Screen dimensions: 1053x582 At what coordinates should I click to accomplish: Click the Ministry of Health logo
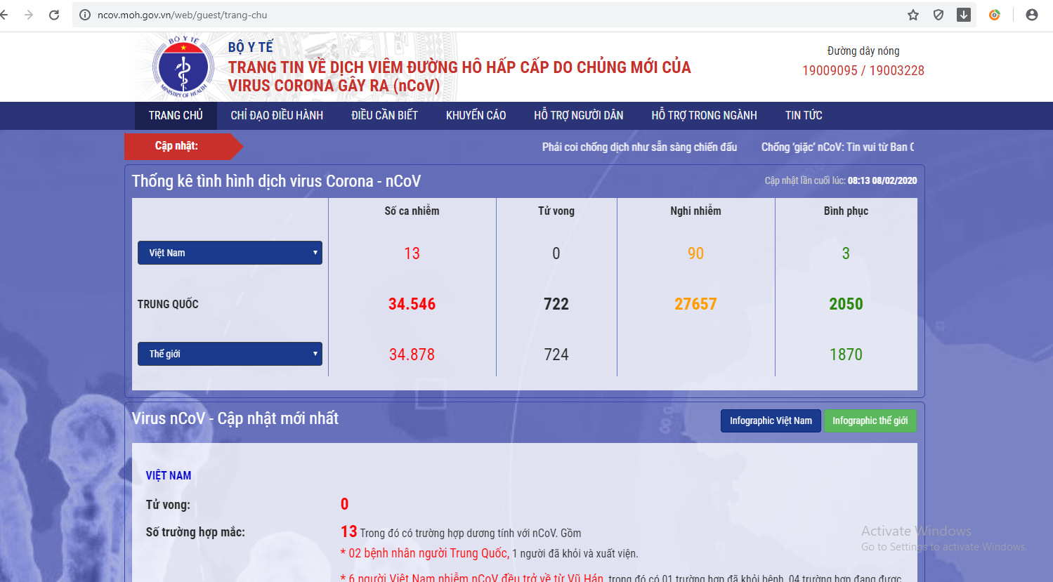[x=183, y=68]
